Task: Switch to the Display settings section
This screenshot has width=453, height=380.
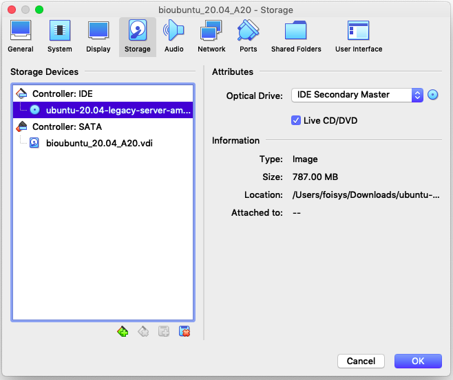Action: pyautogui.click(x=98, y=36)
